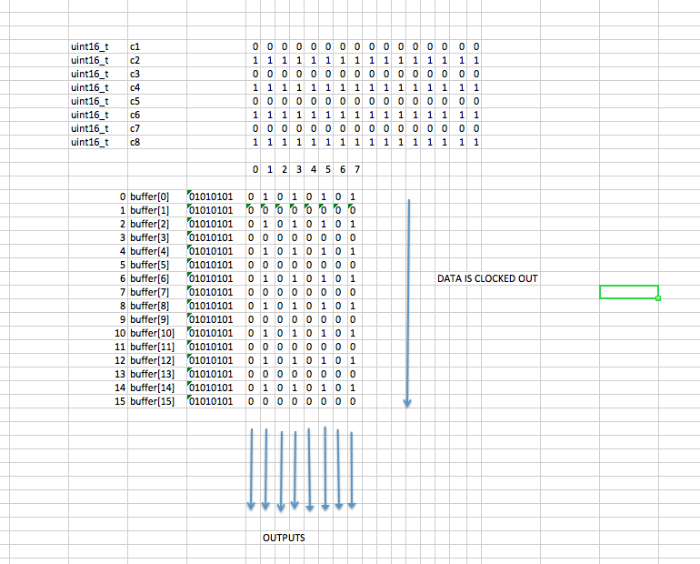Click column index header 7 above buffer bits
This screenshot has width=700, height=564.
point(356,169)
